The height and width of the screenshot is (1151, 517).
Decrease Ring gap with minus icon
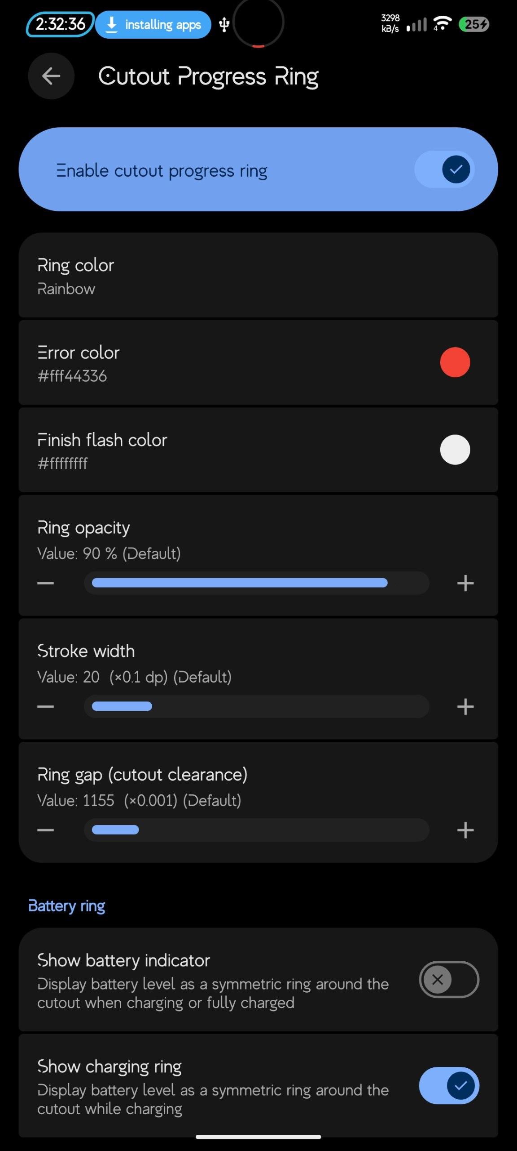(x=45, y=830)
